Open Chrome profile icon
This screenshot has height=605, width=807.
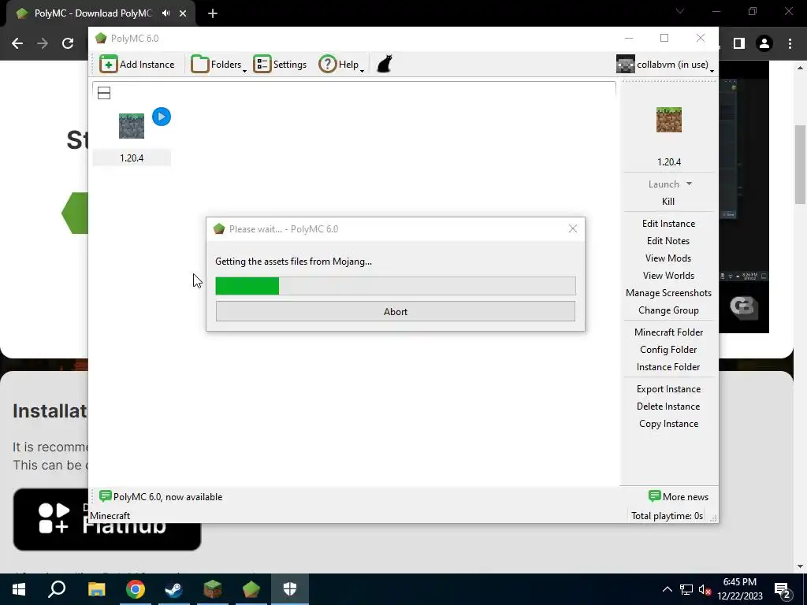(764, 43)
